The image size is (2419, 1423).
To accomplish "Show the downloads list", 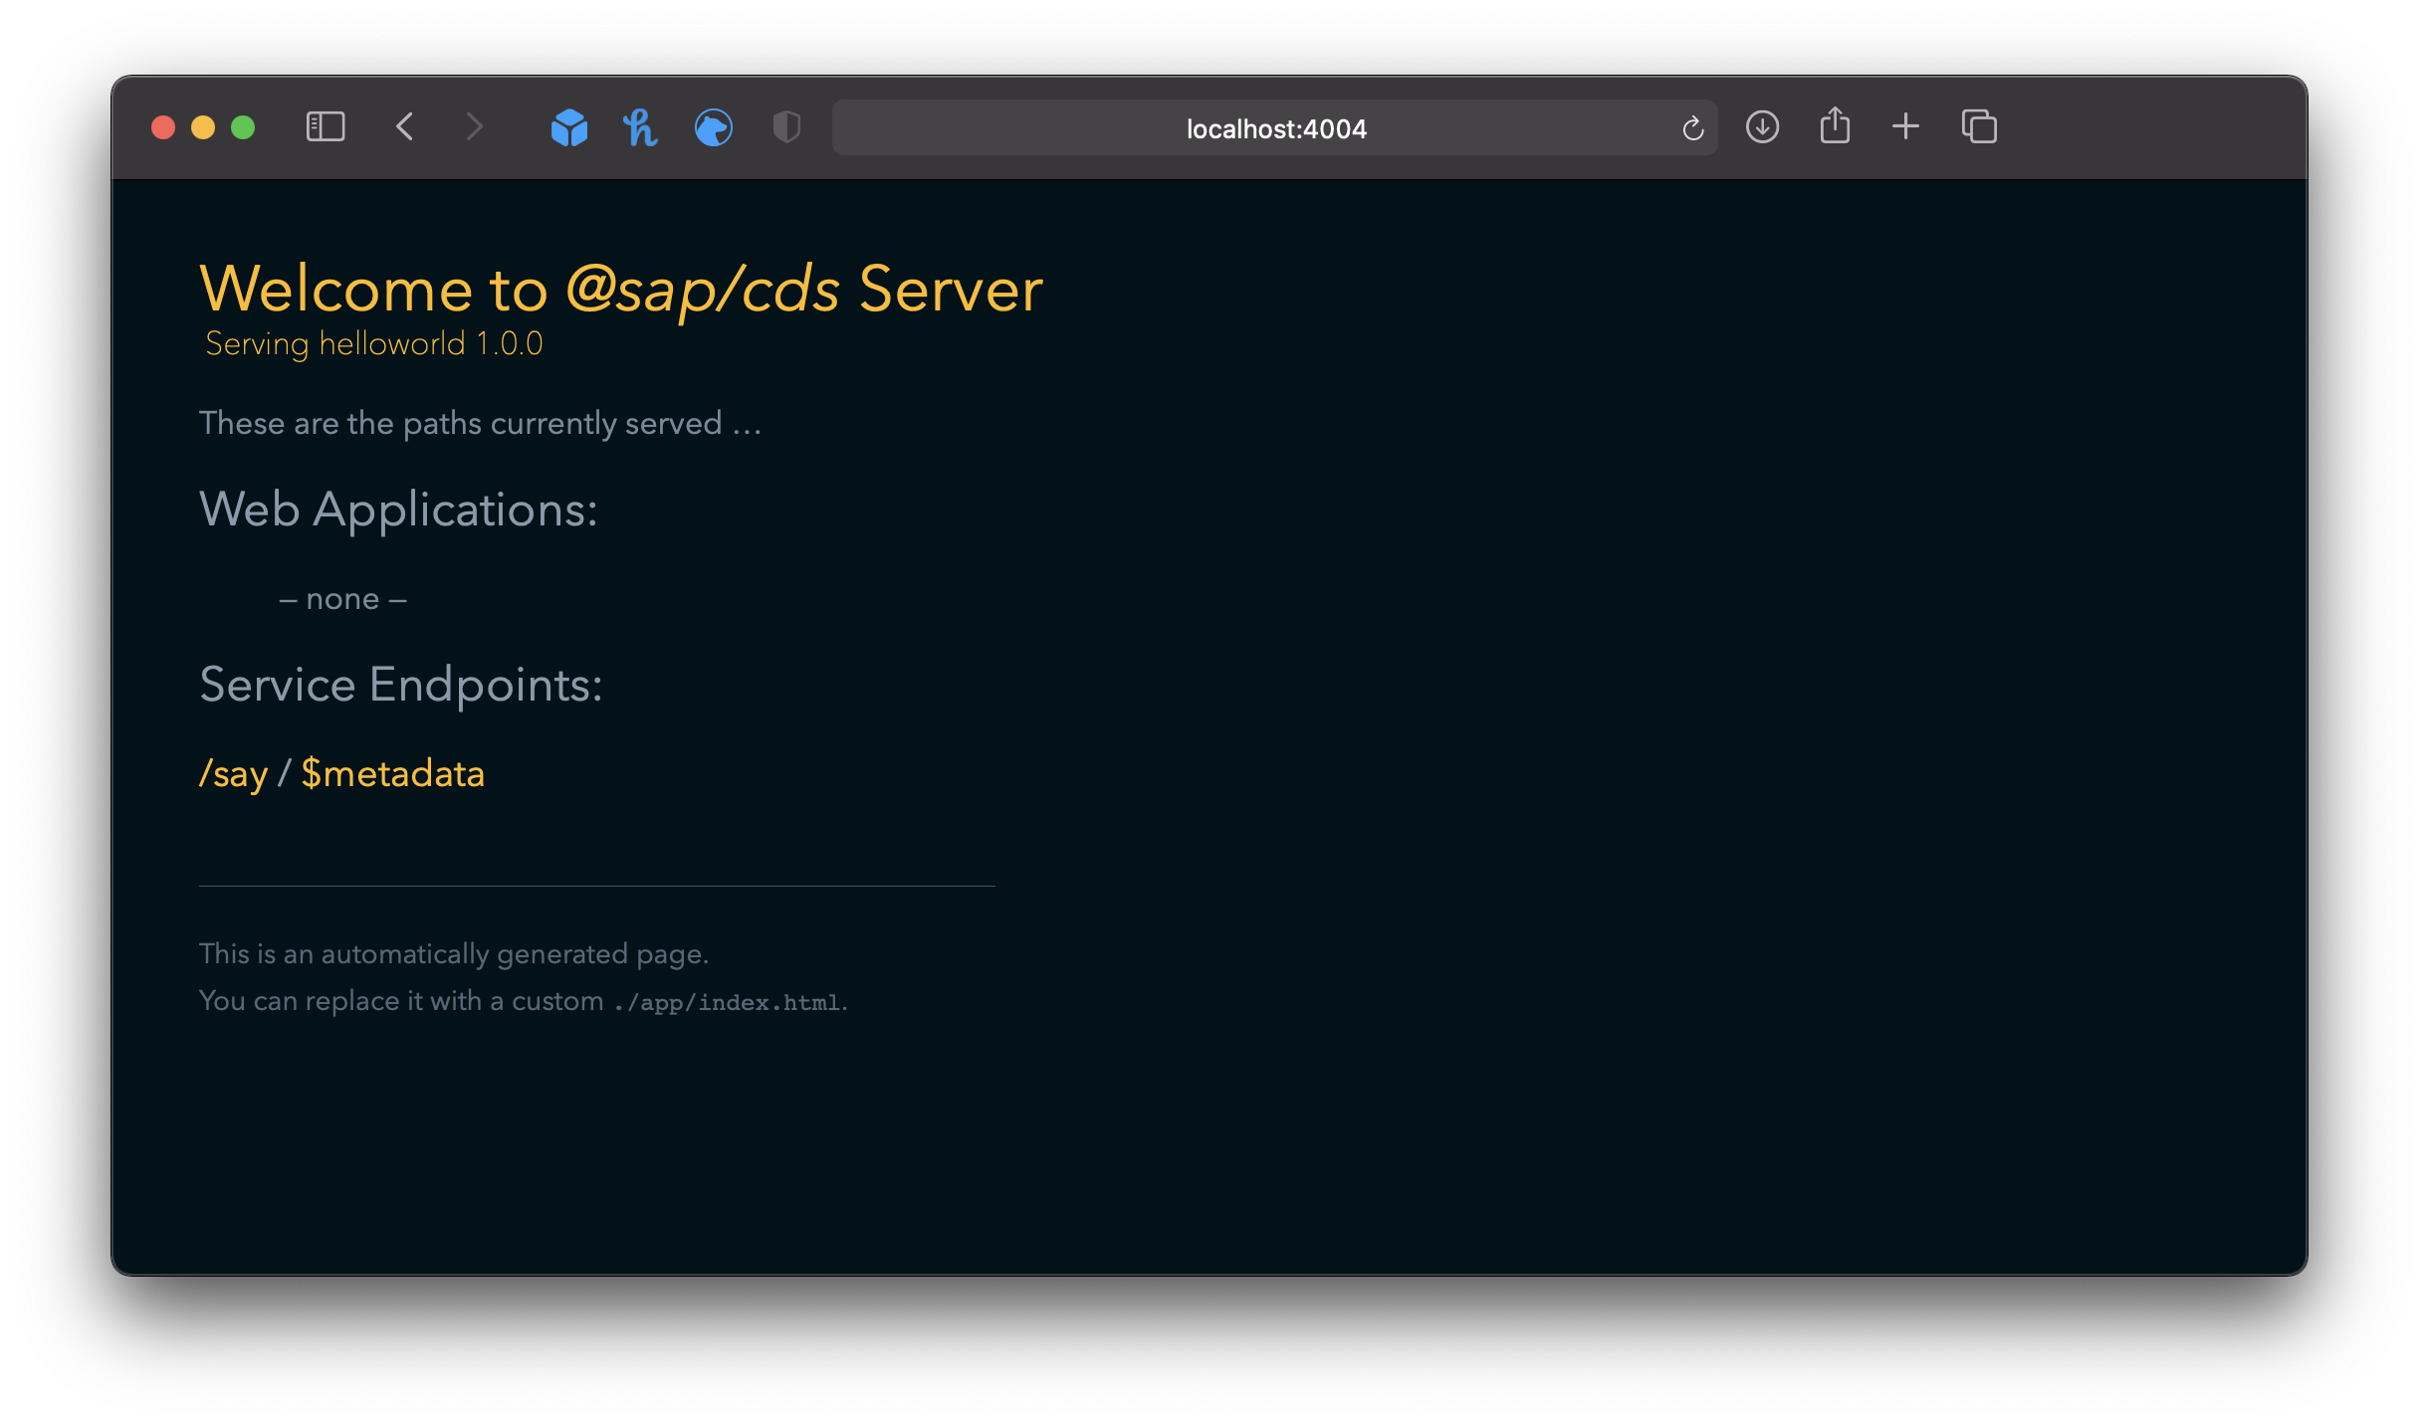I will point(1763,127).
